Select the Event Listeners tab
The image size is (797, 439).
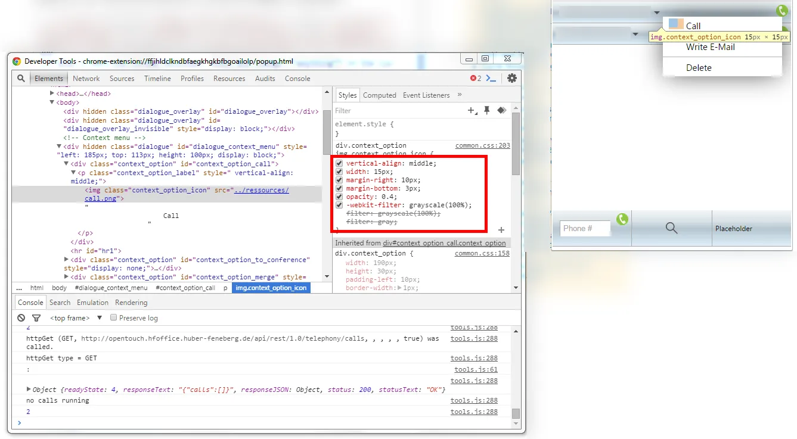(426, 95)
